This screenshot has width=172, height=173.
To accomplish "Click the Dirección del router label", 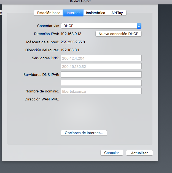I will 42,50.
